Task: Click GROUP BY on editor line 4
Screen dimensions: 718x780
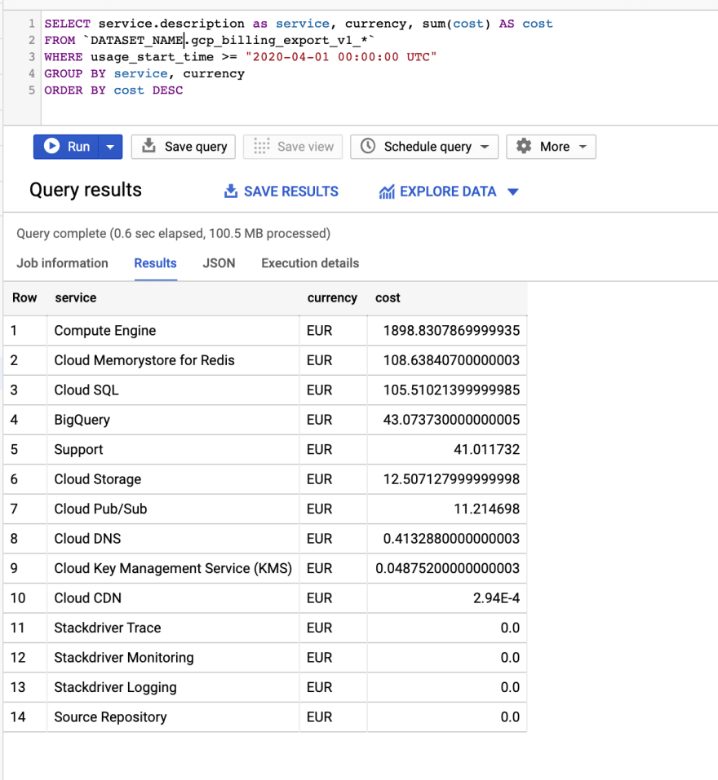Action: click(75, 73)
